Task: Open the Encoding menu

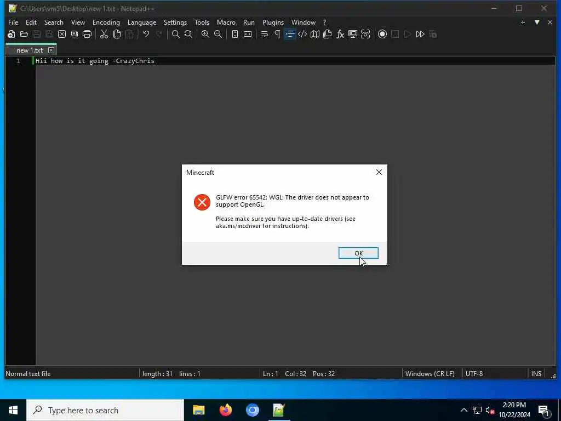Action: click(x=106, y=22)
